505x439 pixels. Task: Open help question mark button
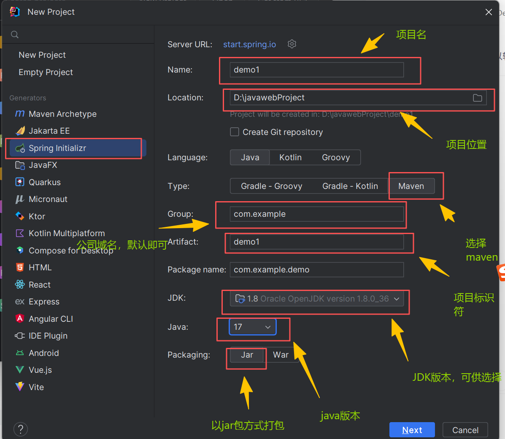[x=21, y=429]
